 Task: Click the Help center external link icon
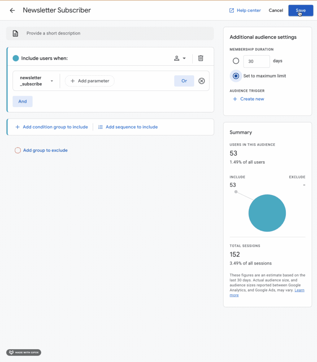232,11
